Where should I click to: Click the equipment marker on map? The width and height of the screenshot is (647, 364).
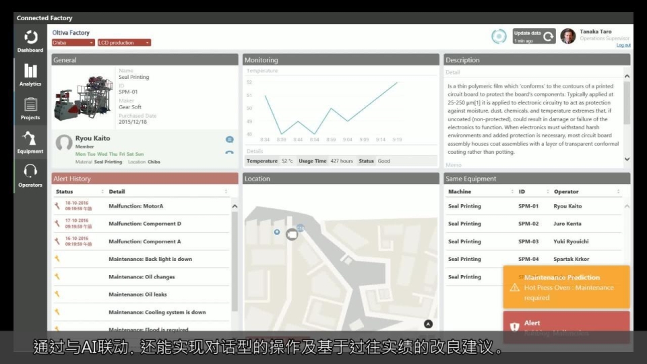pyautogui.click(x=292, y=234)
